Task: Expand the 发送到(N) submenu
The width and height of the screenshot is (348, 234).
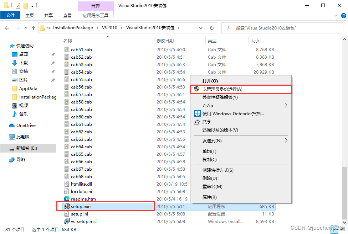Action: tap(241, 140)
